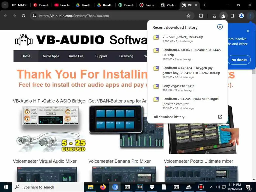Open Sony Vegas Pro 13.zip download

(x=187, y=88)
